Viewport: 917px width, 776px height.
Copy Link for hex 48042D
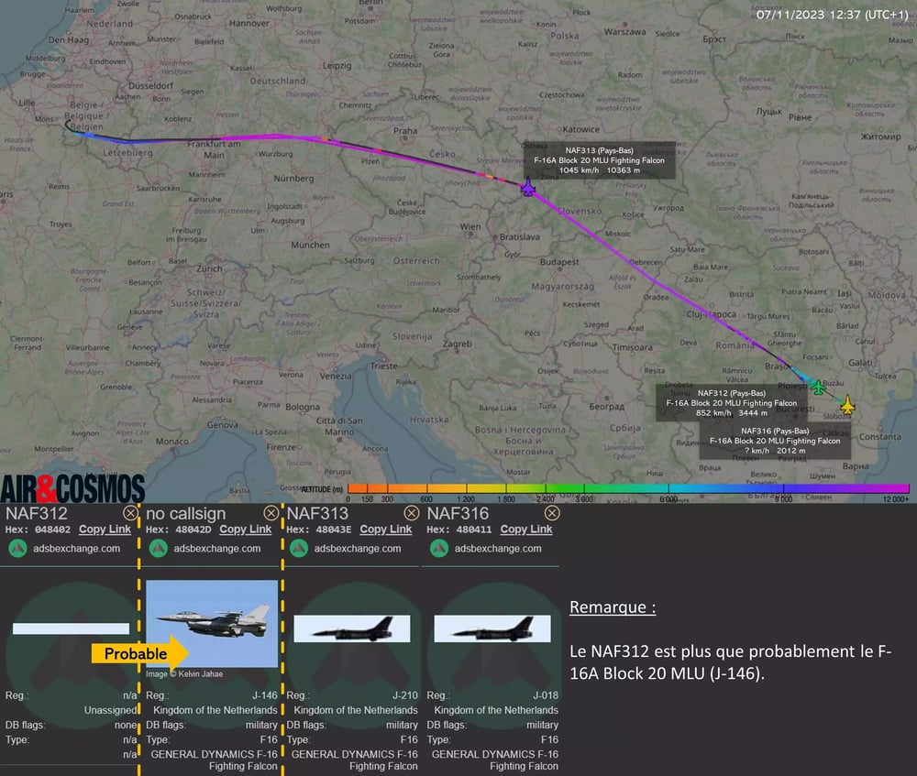(246, 530)
